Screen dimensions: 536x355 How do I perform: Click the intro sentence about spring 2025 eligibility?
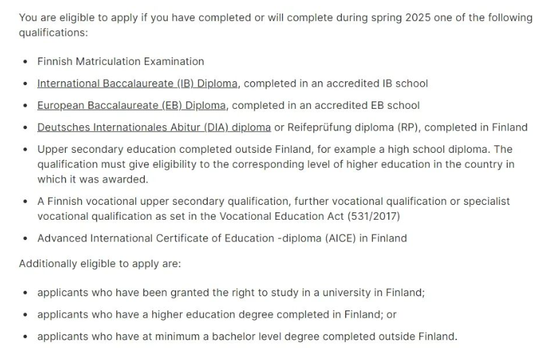(x=275, y=25)
